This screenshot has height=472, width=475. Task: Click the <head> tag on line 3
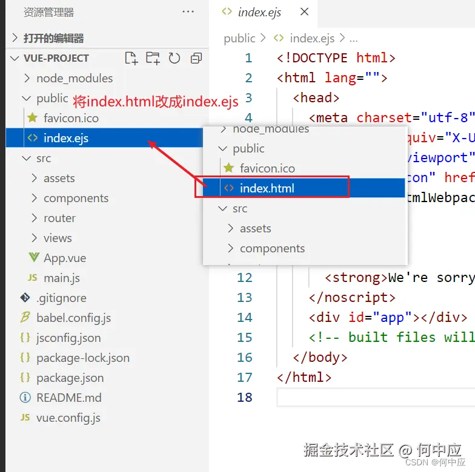pyautogui.click(x=316, y=98)
